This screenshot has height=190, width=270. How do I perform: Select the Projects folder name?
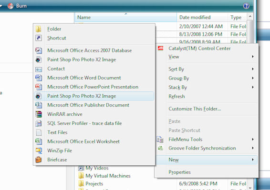pyautogui.click(x=94, y=184)
